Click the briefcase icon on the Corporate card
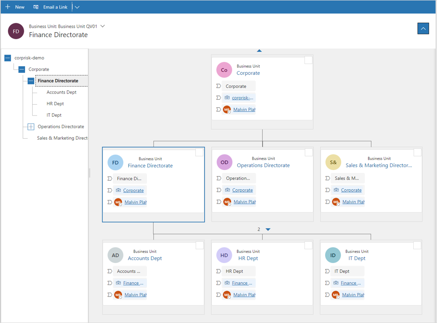Viewport: 437px width, 323px height. pos(227,98)
